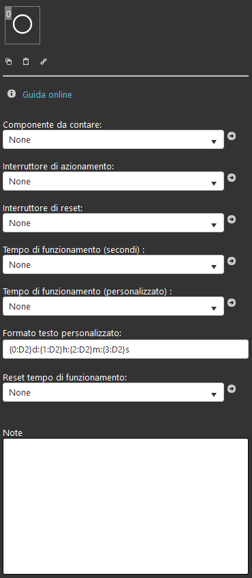Screen dimensions: 252x578
Task: Open Tempo di funzionamento (personalizzato) dropdown
Action: click(x=113, y=306)
